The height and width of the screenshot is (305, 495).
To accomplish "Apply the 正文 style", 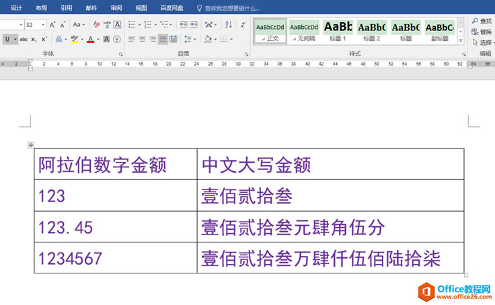I will click(x=270, y=31).
